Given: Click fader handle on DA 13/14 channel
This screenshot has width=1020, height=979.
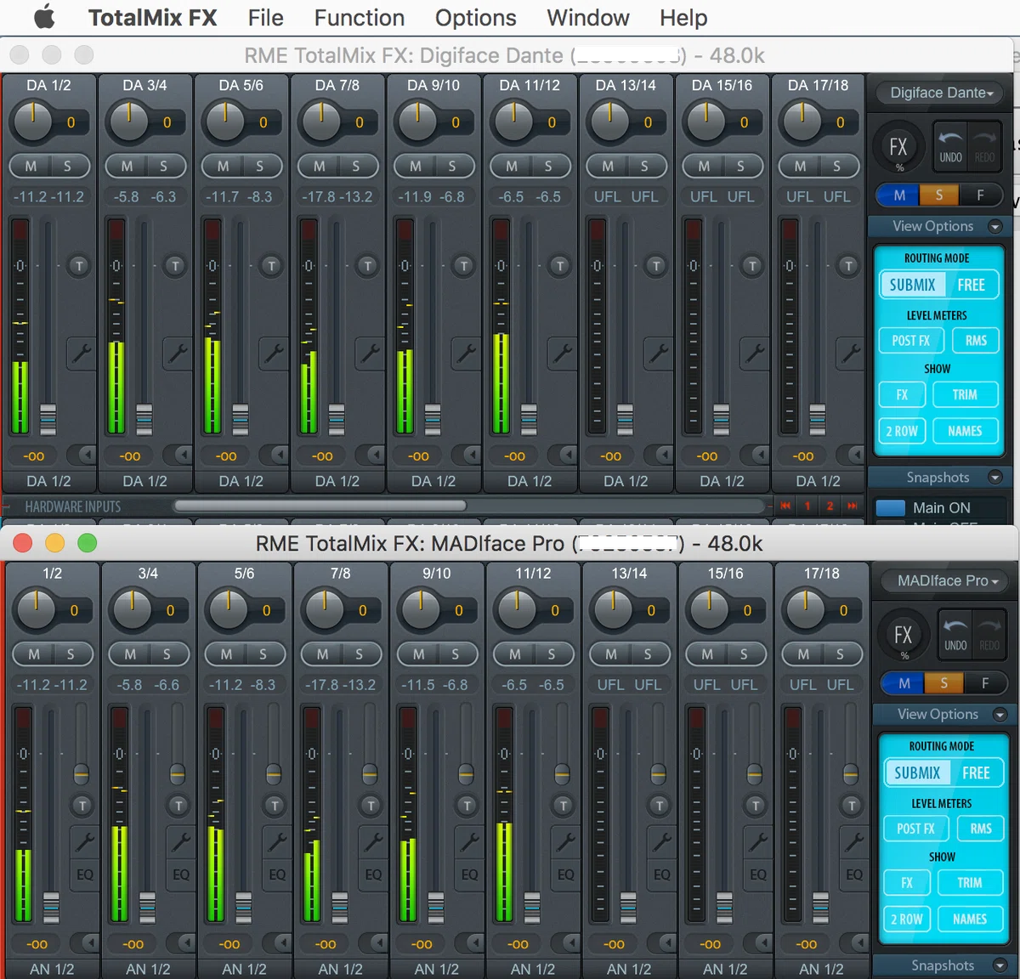Looking at the screenshot, I should (626, 418).
